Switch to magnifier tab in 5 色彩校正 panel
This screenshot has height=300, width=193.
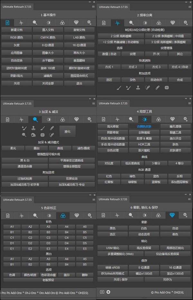(35, 216)
